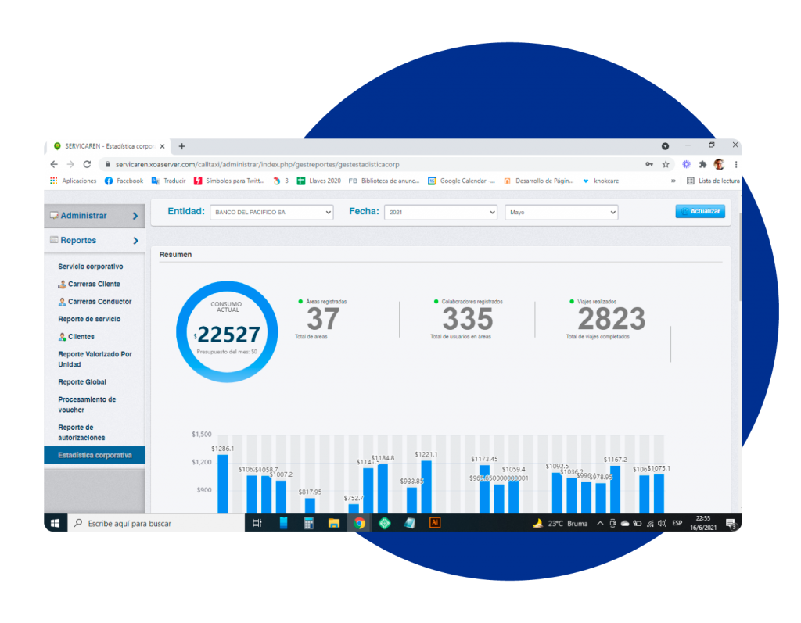Bookmark this page with the star icon
Image resolution: width=801 pixels, height=623 pixels.
[x=666, y=165]
